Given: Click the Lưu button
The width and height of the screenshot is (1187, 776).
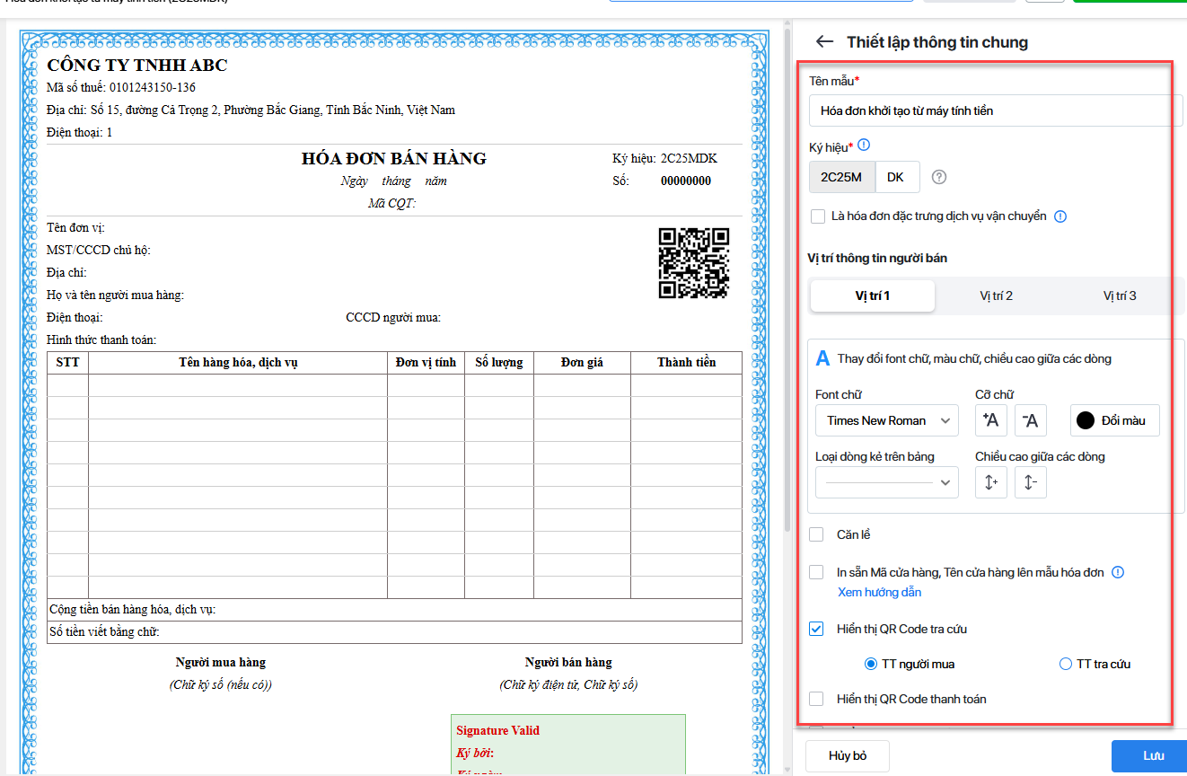Looking at the screenshot, I should 1153,755.
